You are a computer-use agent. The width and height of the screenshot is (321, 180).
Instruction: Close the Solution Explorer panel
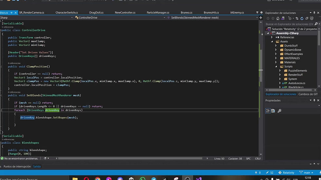[318, 13]
